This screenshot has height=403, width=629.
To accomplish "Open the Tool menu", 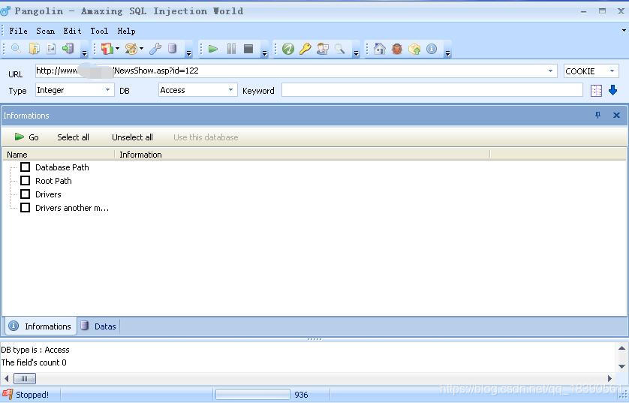I will tap(99, 31).
